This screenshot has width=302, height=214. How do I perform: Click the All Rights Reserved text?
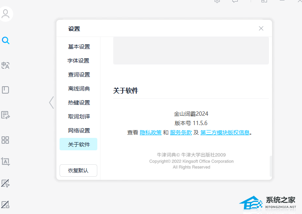(x=191, y=167)
